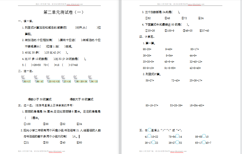Screen dimensions: 242x154
Task: Pick answer option ③40
Action: 63,143
